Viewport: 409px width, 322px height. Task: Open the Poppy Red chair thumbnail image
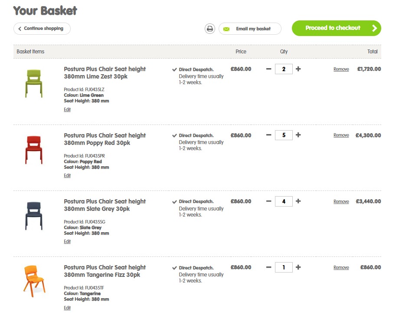click(33, 150)
